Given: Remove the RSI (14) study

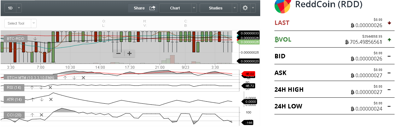Looking at the screenshot, I should [x=50, y=87].
